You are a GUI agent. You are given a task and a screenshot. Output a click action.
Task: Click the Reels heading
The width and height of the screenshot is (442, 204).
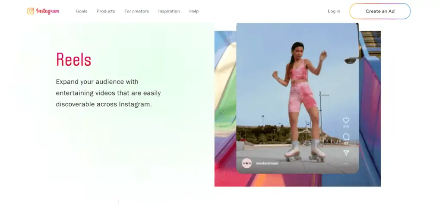pos(74,60)
